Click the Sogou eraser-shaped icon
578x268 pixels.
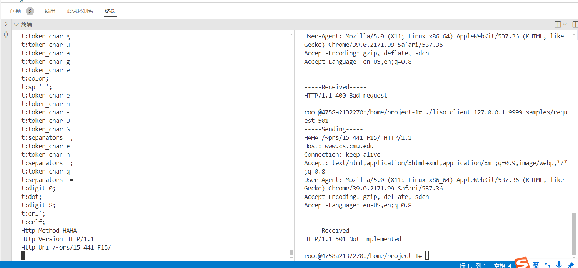(x=571, y=265)
